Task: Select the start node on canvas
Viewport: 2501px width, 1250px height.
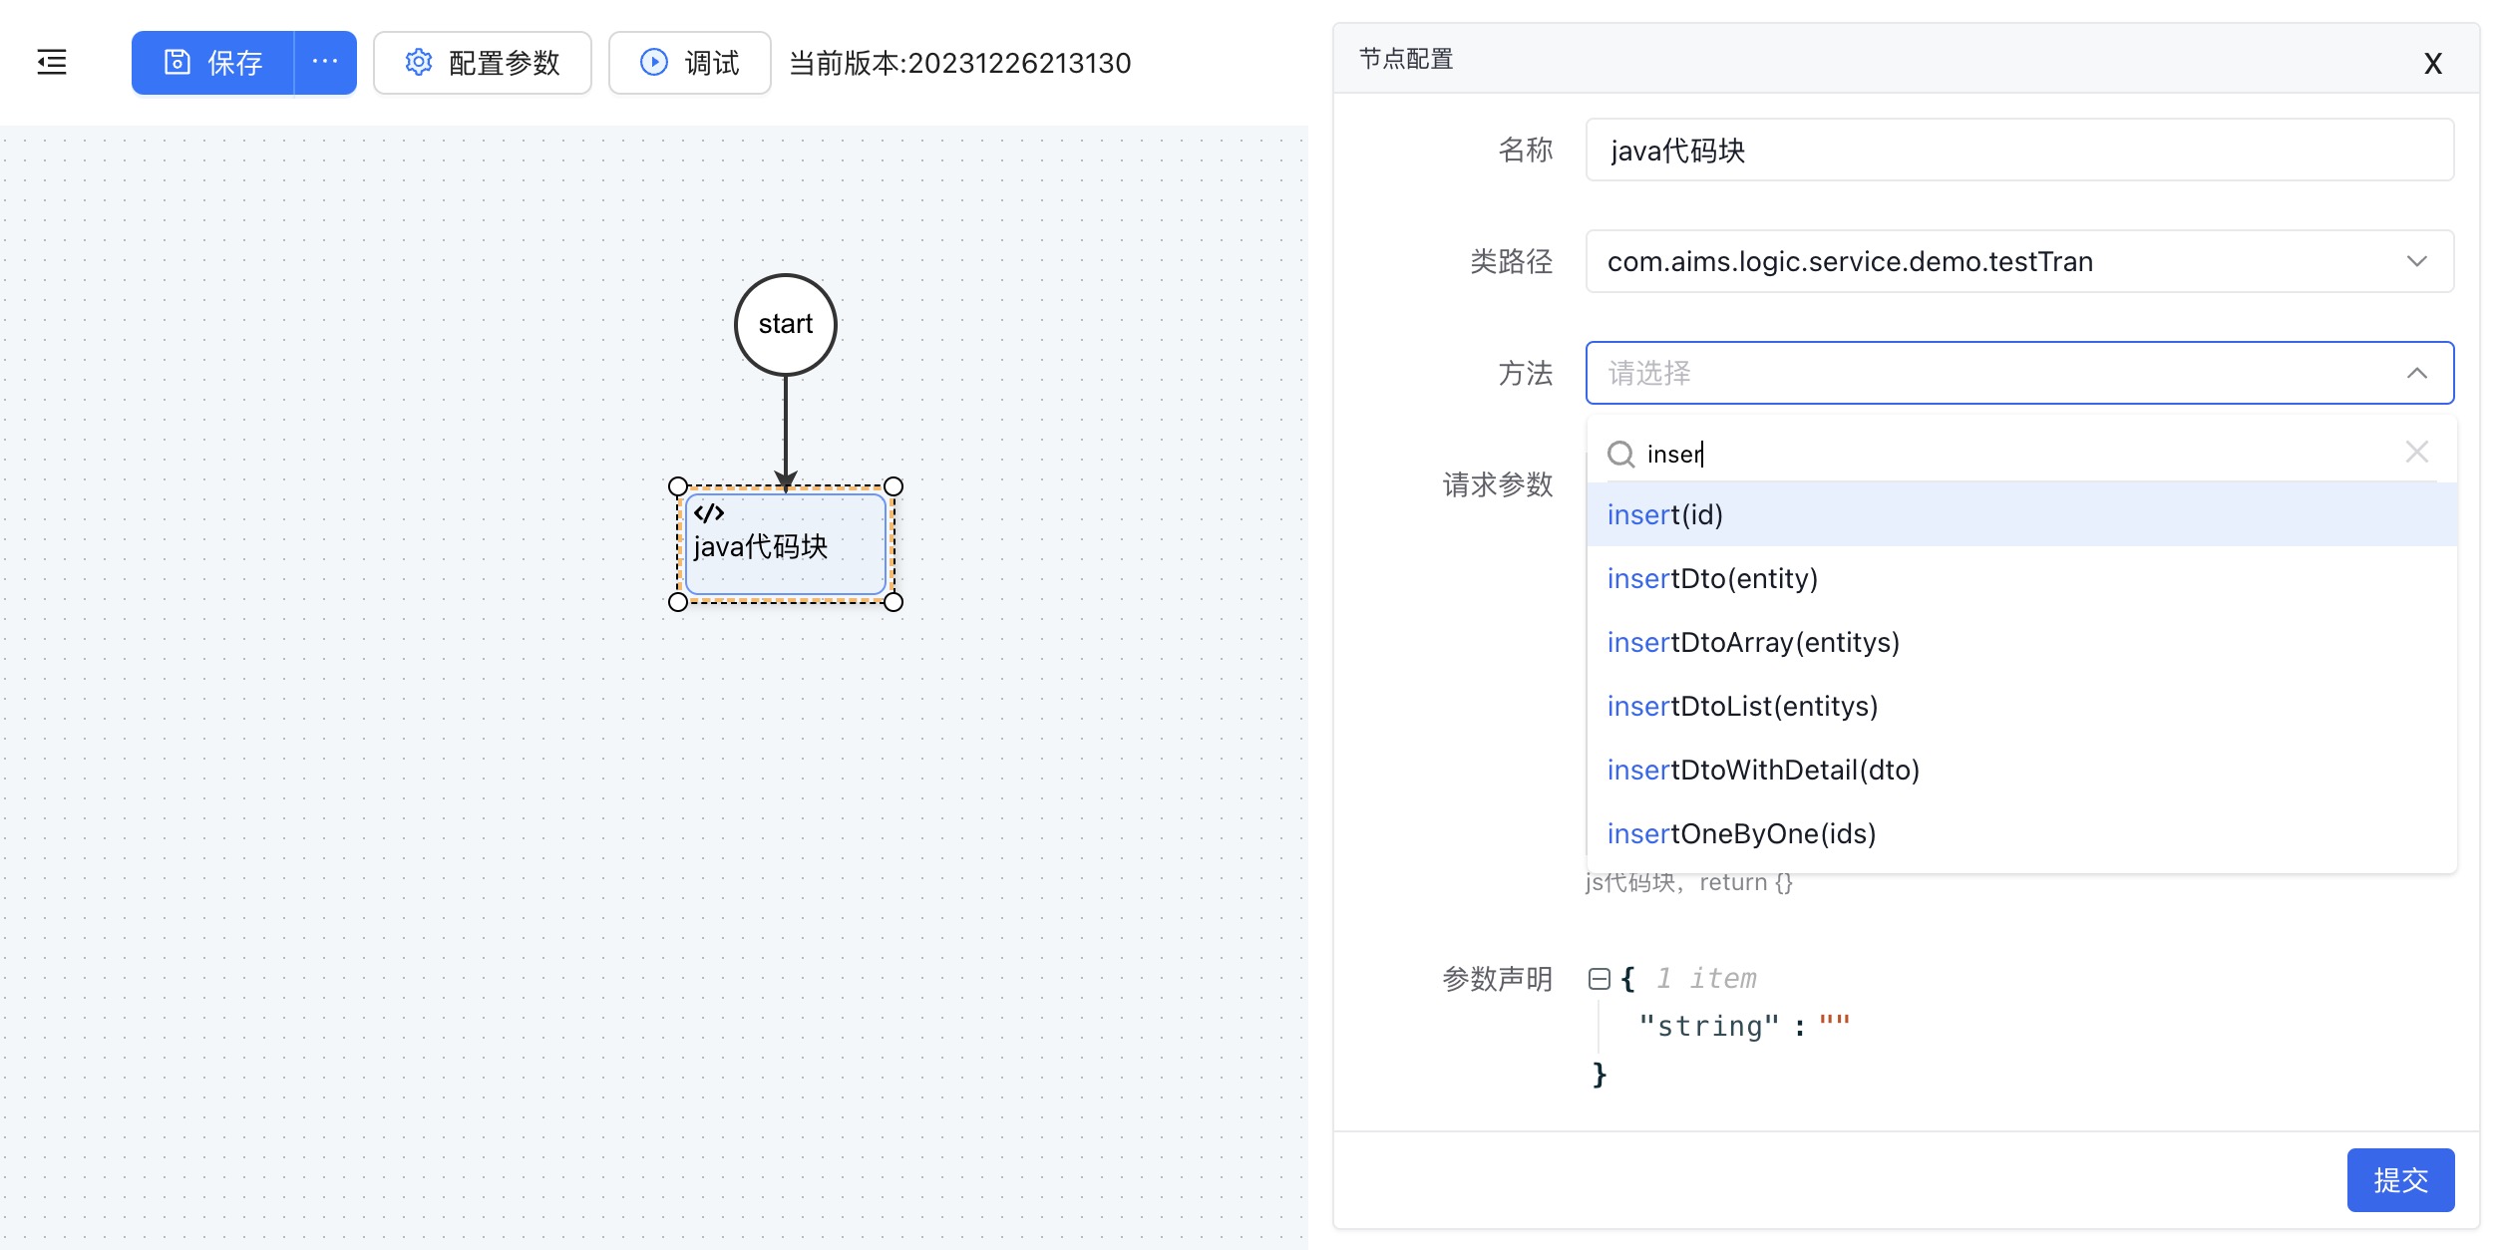Action: click(x=786, y=325)
